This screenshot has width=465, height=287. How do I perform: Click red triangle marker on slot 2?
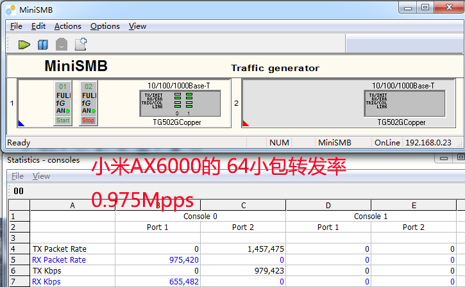(245, 124)
